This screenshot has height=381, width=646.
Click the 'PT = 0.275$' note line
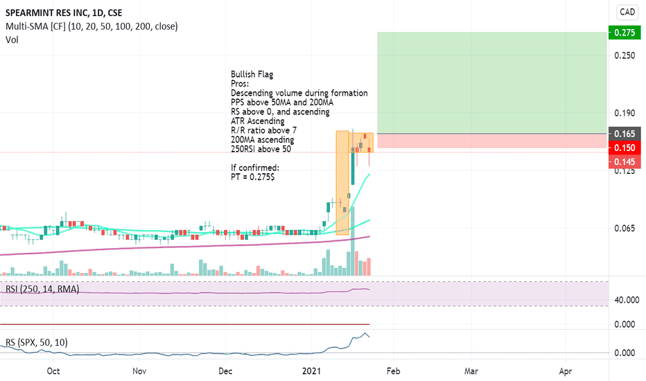pos(252,177)
